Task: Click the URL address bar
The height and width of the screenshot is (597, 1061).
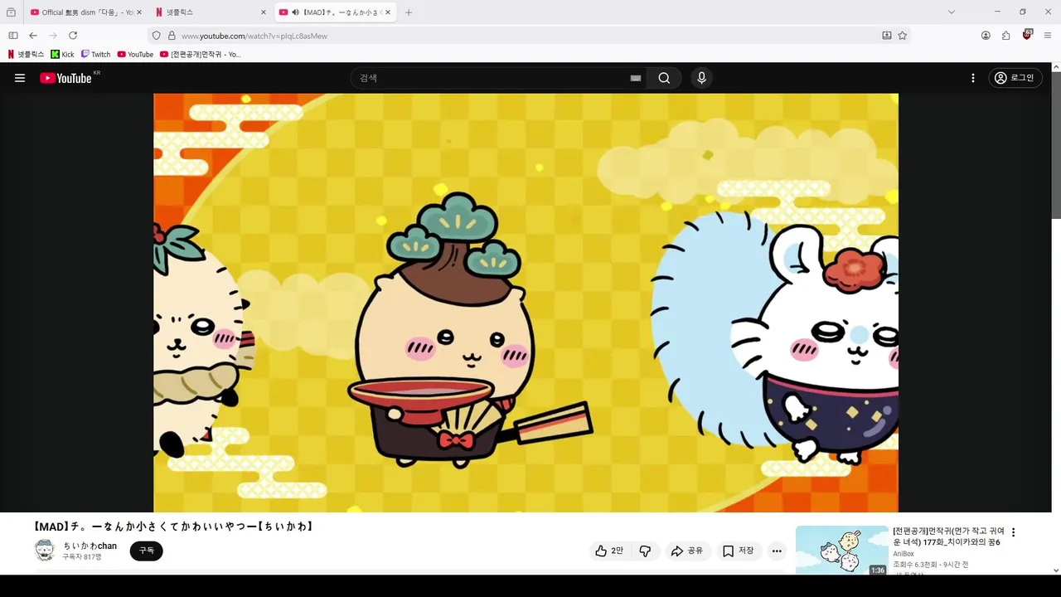Action: coord(527,36)
